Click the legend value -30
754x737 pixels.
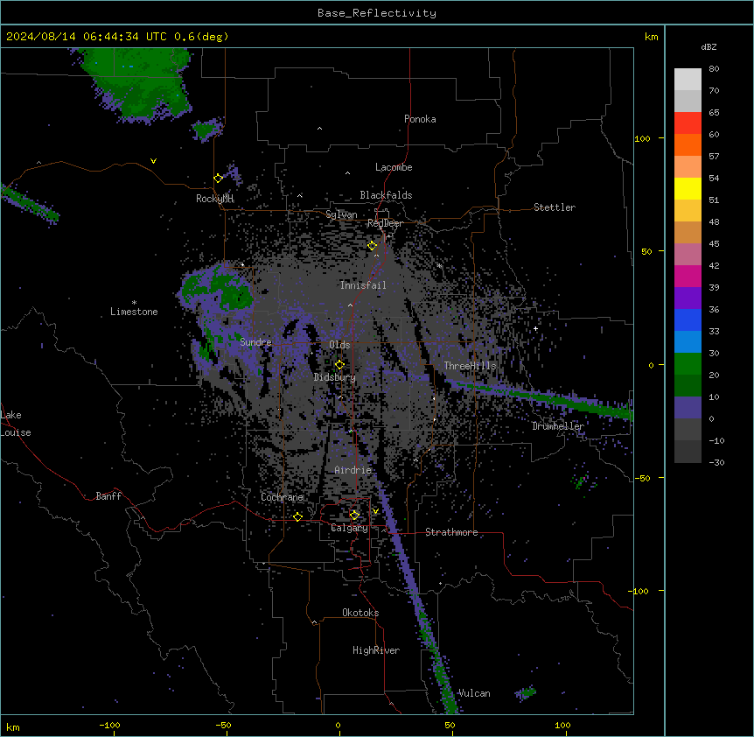716,462
